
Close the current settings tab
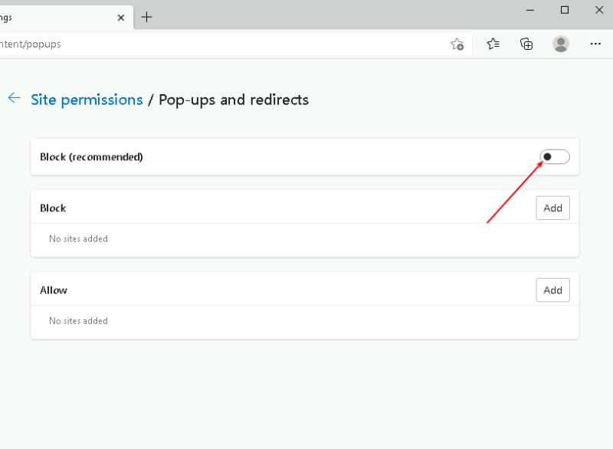(121, 18)
